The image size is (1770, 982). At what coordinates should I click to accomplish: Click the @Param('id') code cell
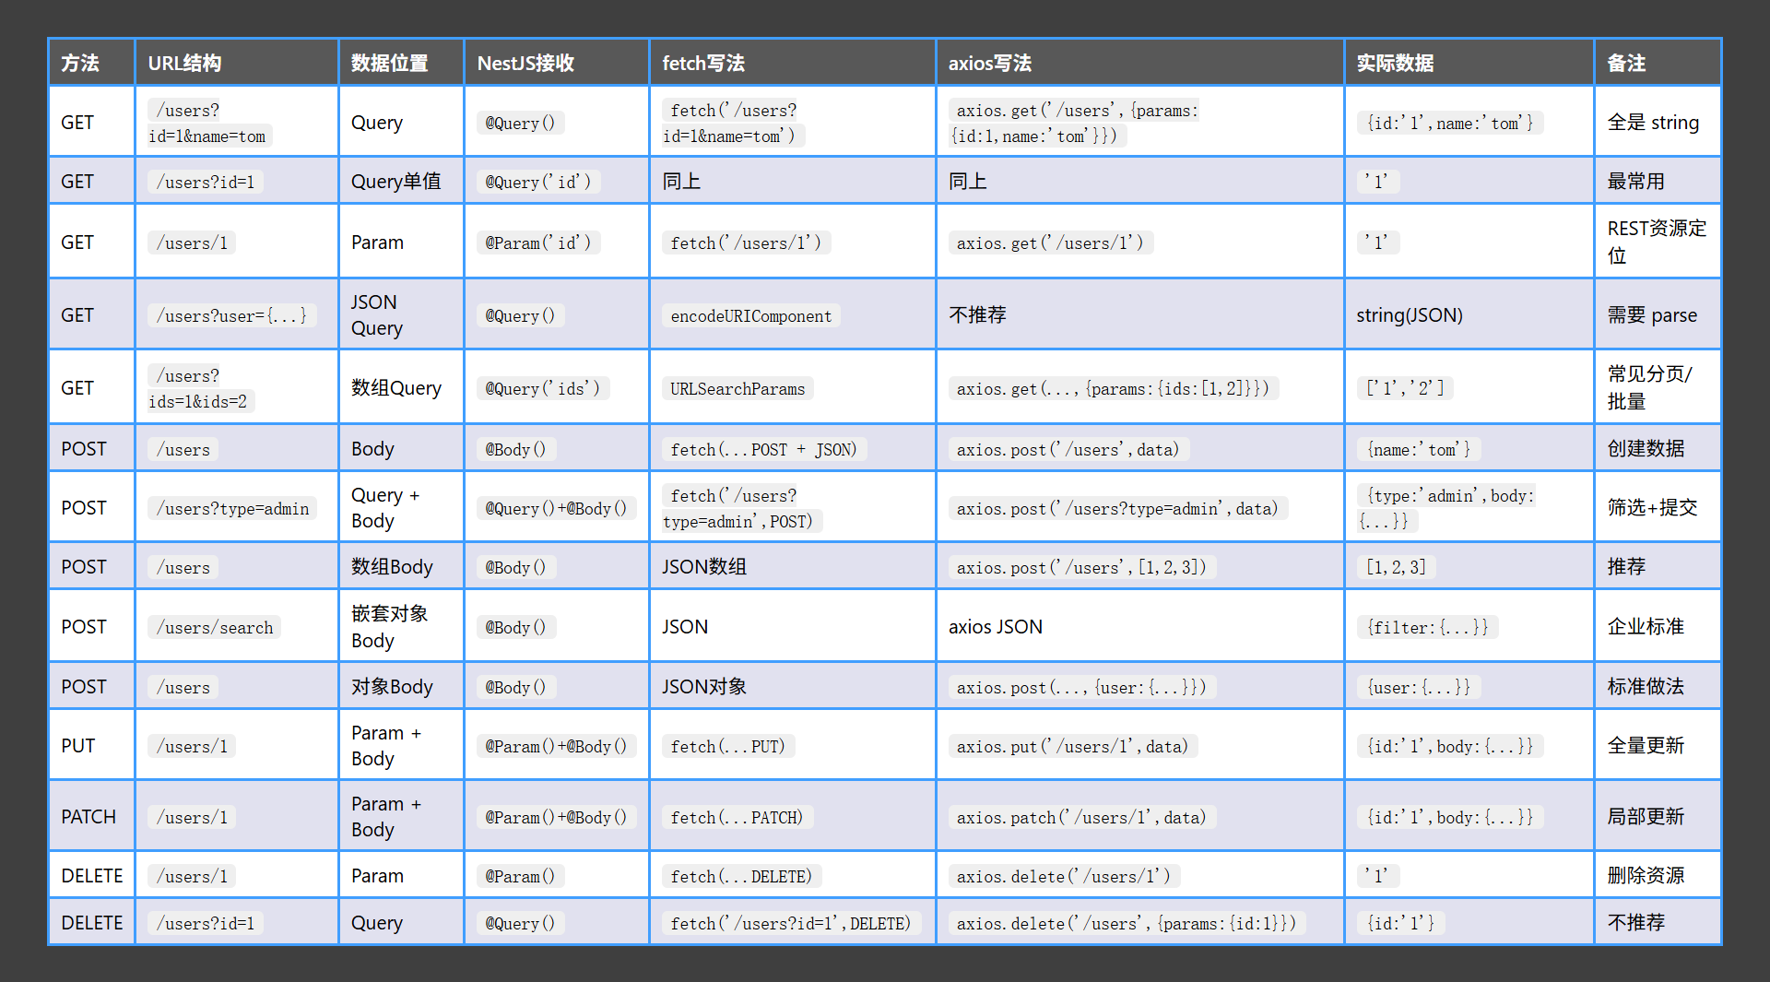[x=557, y=243]
